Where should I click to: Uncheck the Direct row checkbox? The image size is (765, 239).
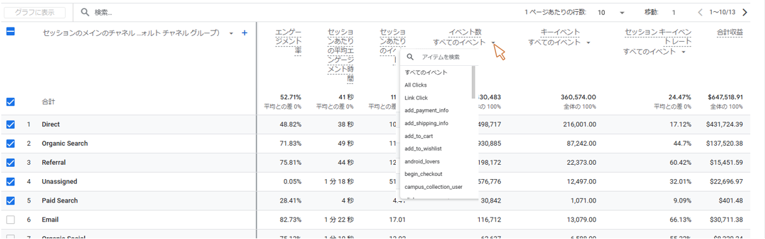(10, 124)
